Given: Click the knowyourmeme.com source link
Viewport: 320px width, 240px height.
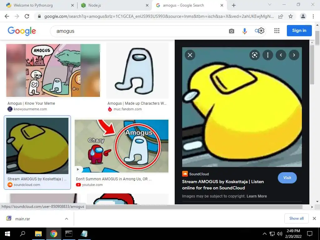Looking at the screenshot, I should point(30,109).
